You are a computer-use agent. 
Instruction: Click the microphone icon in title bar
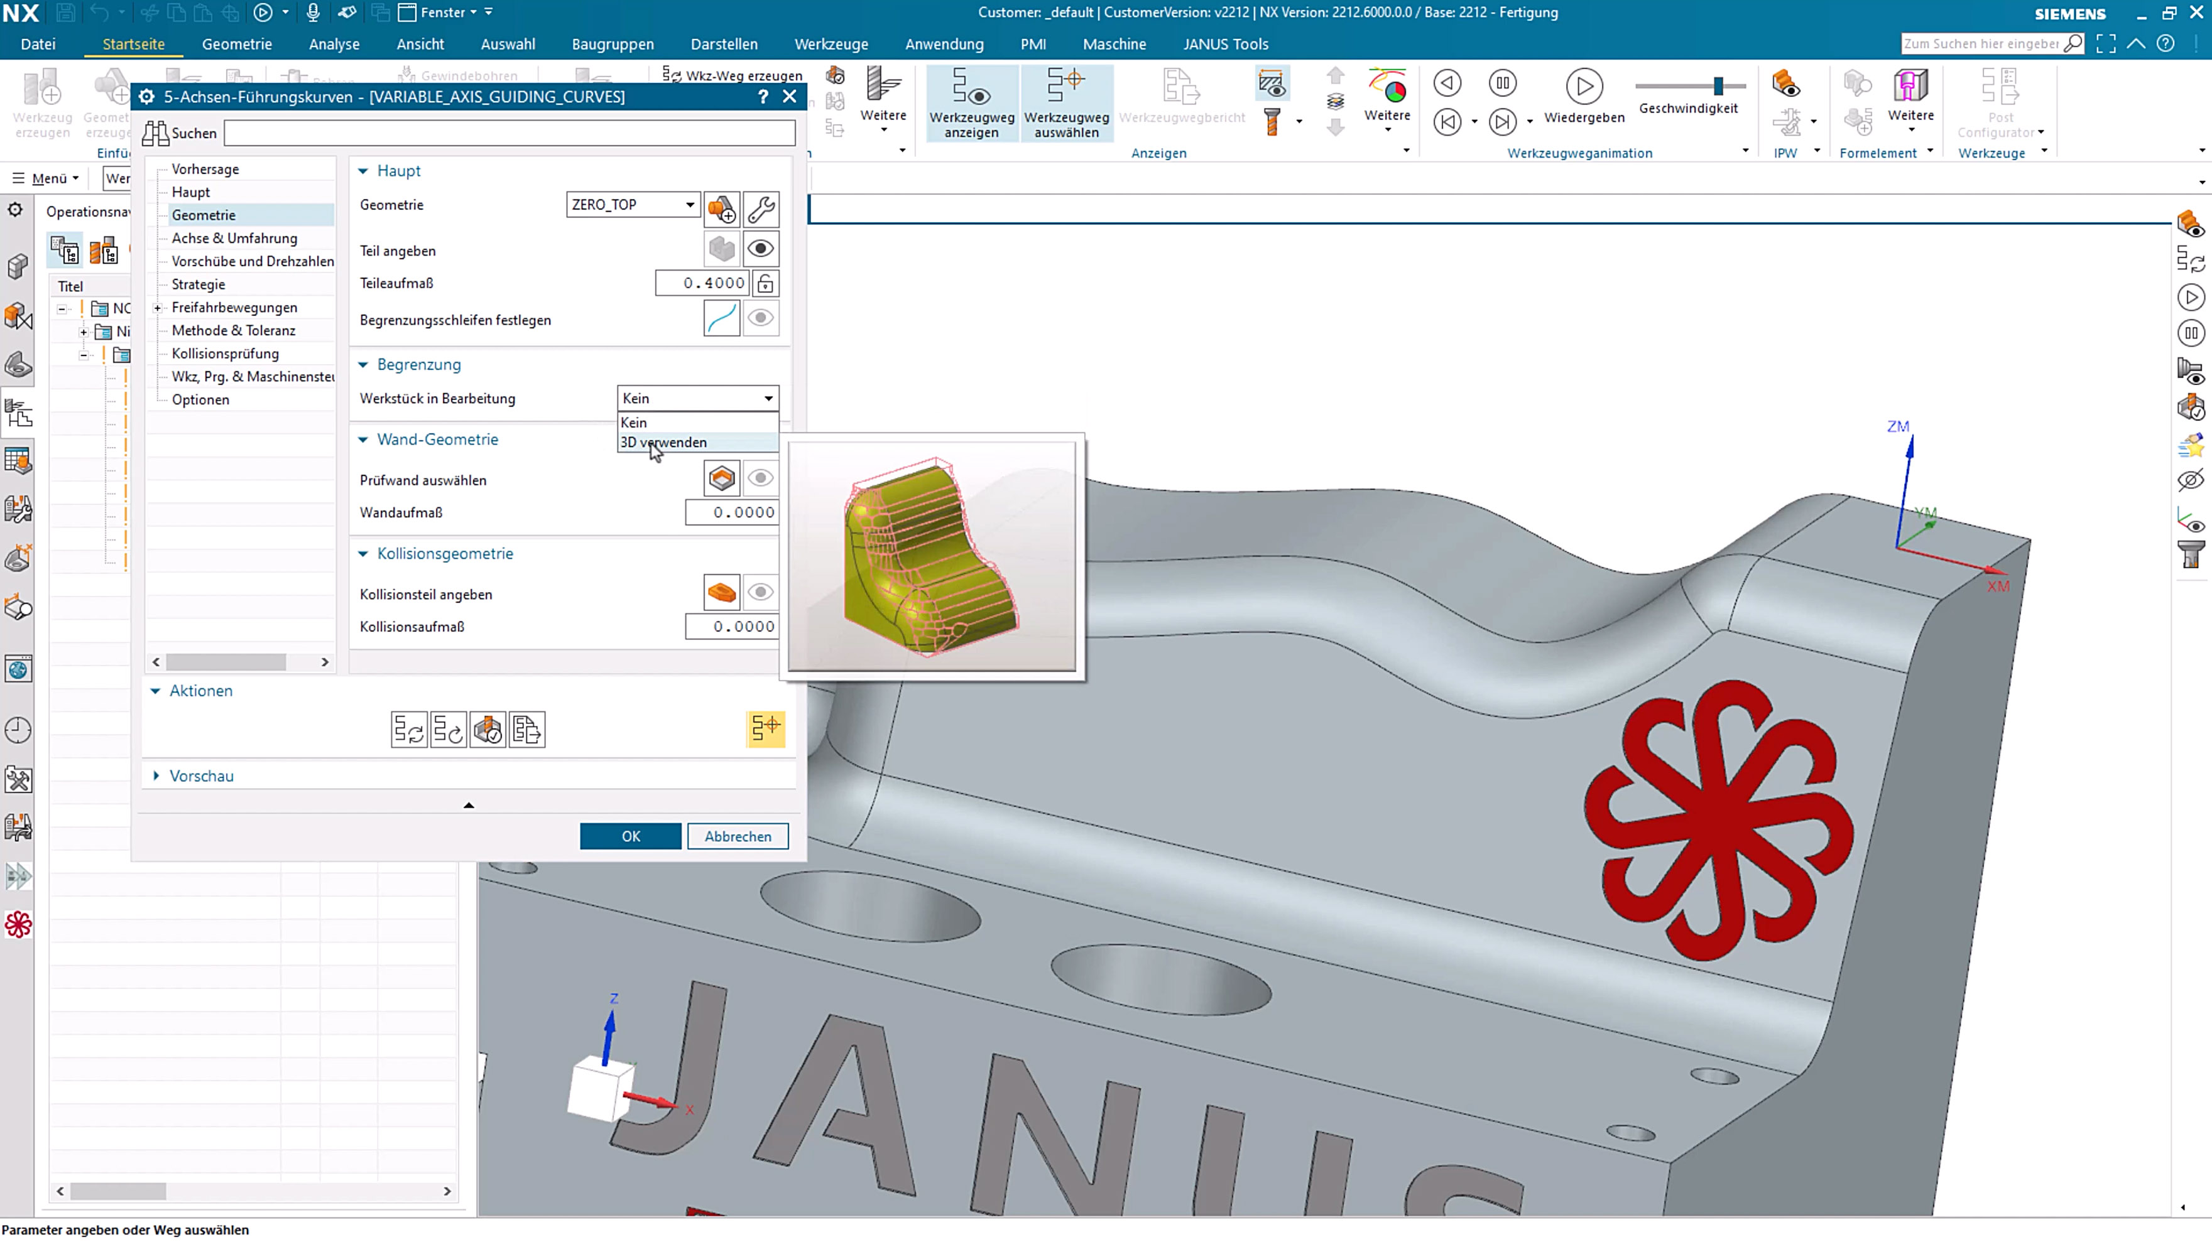tap(313, 12)
